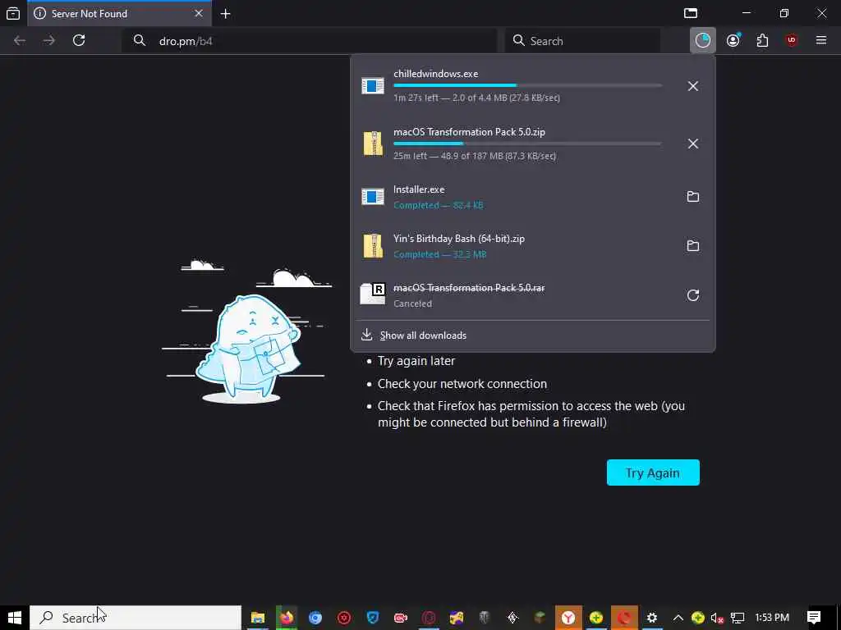Click into the toolbar Search box

pyautogui.click(x=582, y=41)
